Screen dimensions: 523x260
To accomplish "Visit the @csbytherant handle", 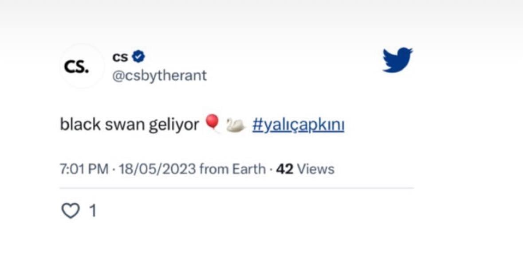I will tap(160, 76).
